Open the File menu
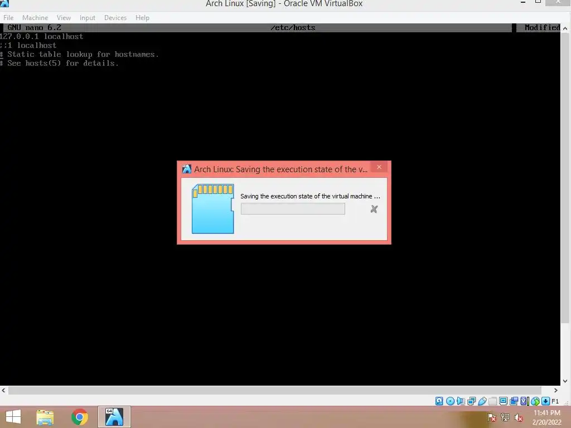The height and width of the screenshot is (428, 571). point(8,17)
